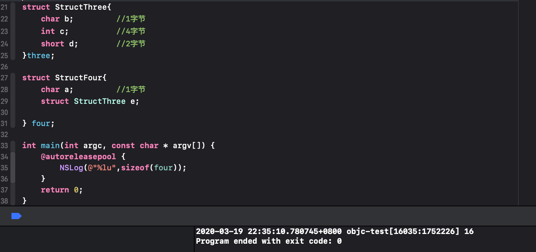Click the 'short d;' declaration
The height and width of the screenshot is (252, 536).
pos(60,44)
